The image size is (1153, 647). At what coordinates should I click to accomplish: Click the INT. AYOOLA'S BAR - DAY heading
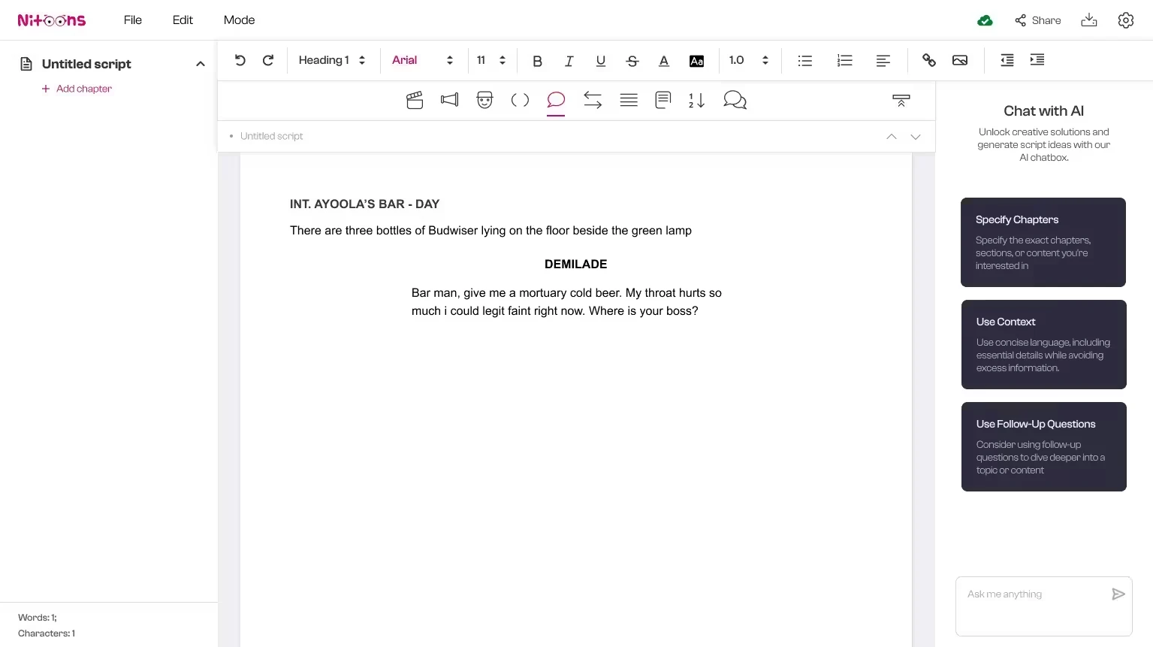coord(364,204)
